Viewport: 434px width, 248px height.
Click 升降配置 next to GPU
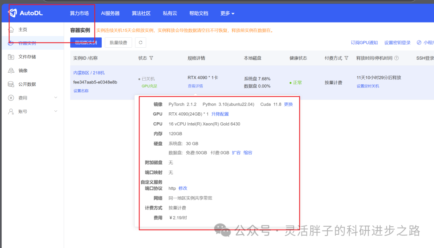(220, 114)
